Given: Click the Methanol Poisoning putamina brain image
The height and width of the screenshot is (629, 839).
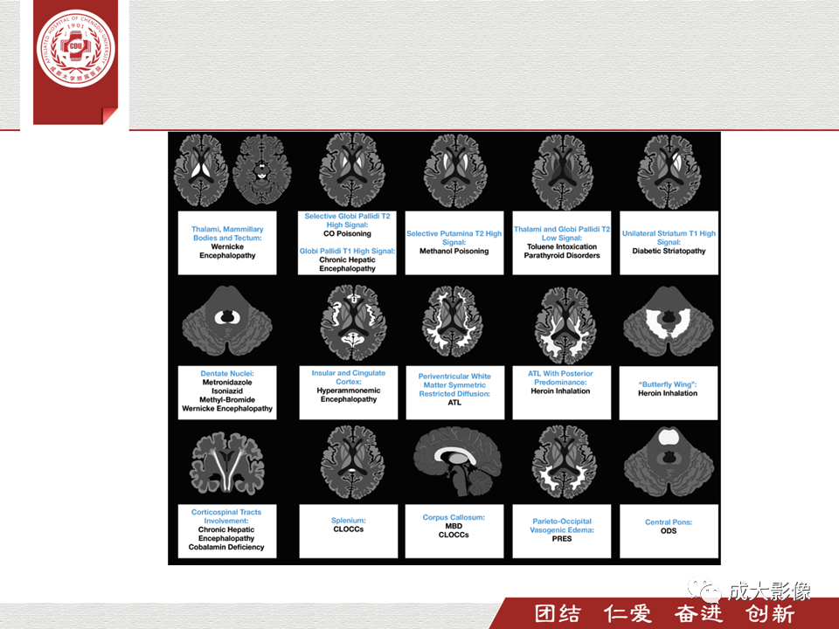Looking at the screenshot, I should click(455, 170).
